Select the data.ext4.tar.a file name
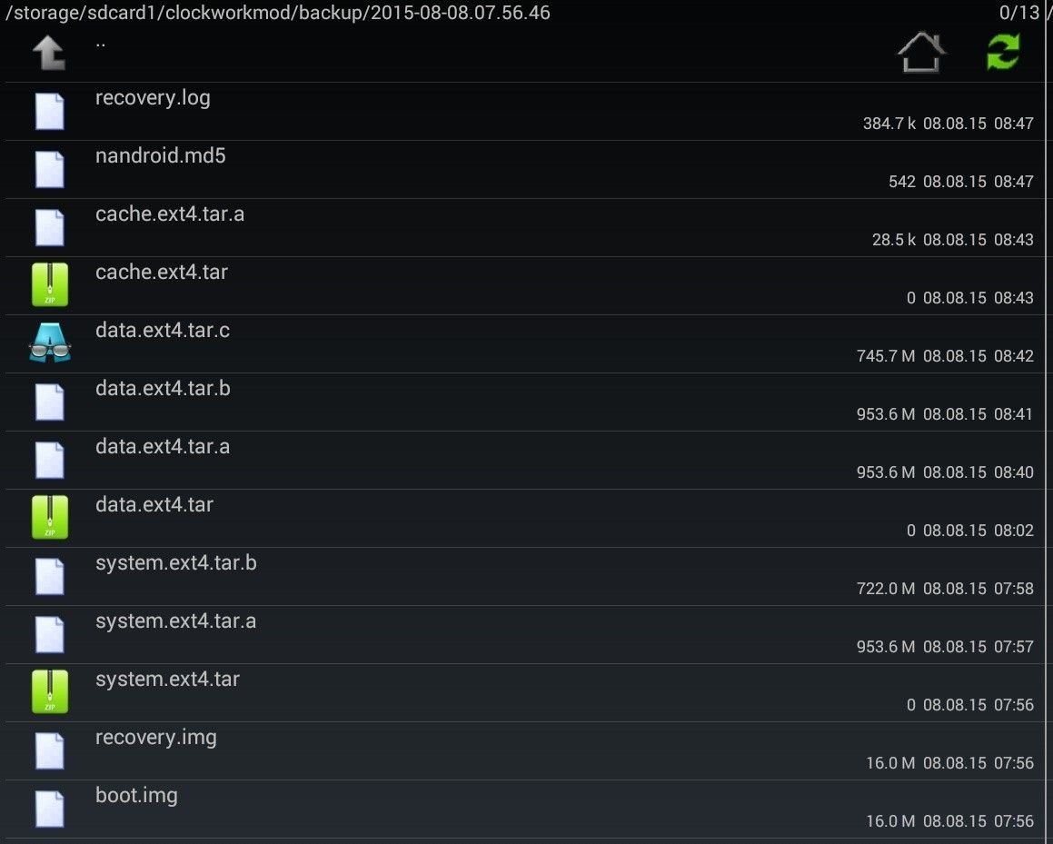This screenshot has width=1053, height=844. pyautogui.click(x=163, y=446)
